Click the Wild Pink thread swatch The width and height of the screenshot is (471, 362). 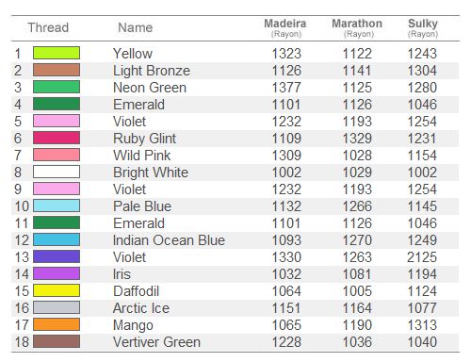(57, 155)
